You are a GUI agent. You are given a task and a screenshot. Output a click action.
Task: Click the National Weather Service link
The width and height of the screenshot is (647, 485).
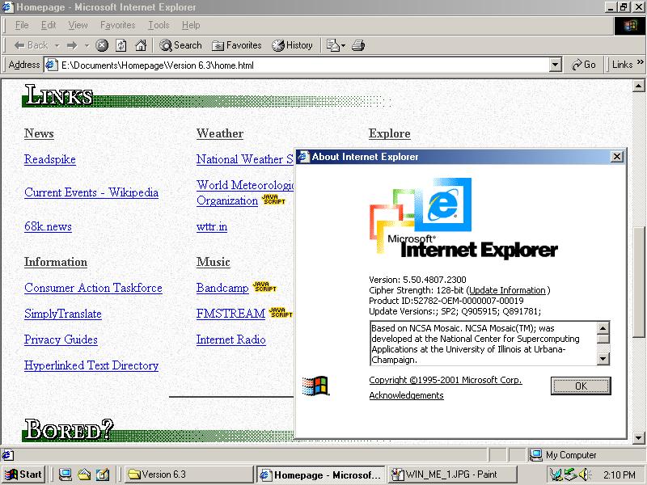tap(245, 159)
